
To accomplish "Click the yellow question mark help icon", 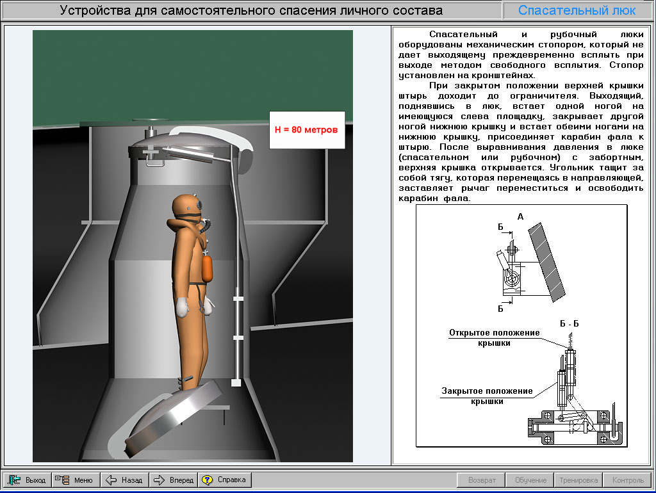I will click(x=207, y=480).
